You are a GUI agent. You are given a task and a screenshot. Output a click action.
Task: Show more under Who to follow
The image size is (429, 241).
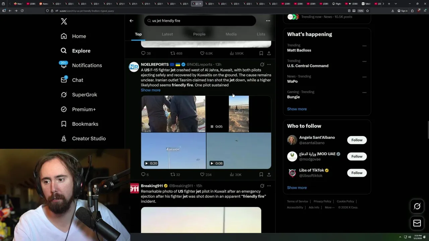point(297,188)
